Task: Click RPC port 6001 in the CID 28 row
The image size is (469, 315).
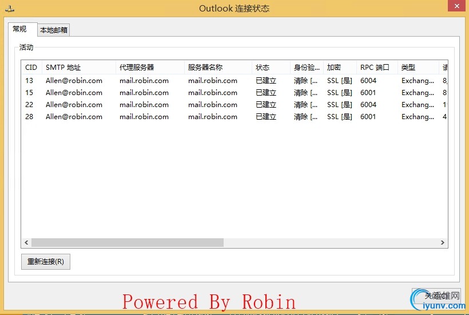Action: pyautogui.click(x=368, y=116)
